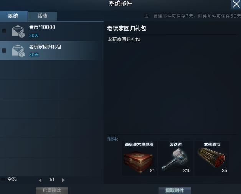The width and height of the screenshot is (241, 194).
Task: Select the 玄铁锤 hammer attachment
Action: (x=175, y=158)
